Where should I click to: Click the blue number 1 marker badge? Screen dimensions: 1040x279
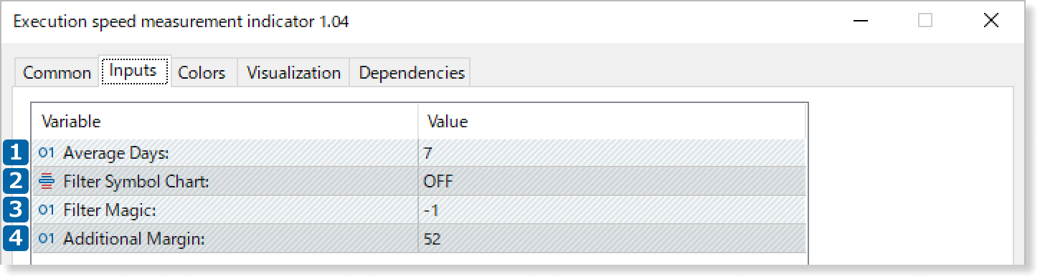click(16, 152)
